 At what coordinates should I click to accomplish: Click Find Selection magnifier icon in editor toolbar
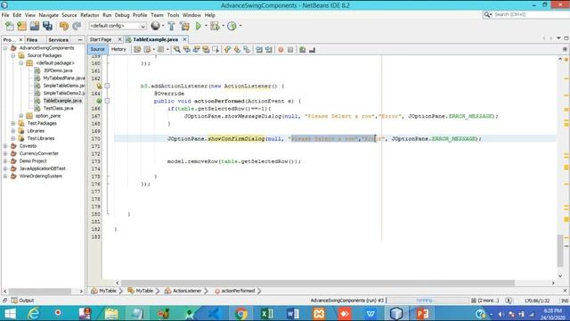177,50
